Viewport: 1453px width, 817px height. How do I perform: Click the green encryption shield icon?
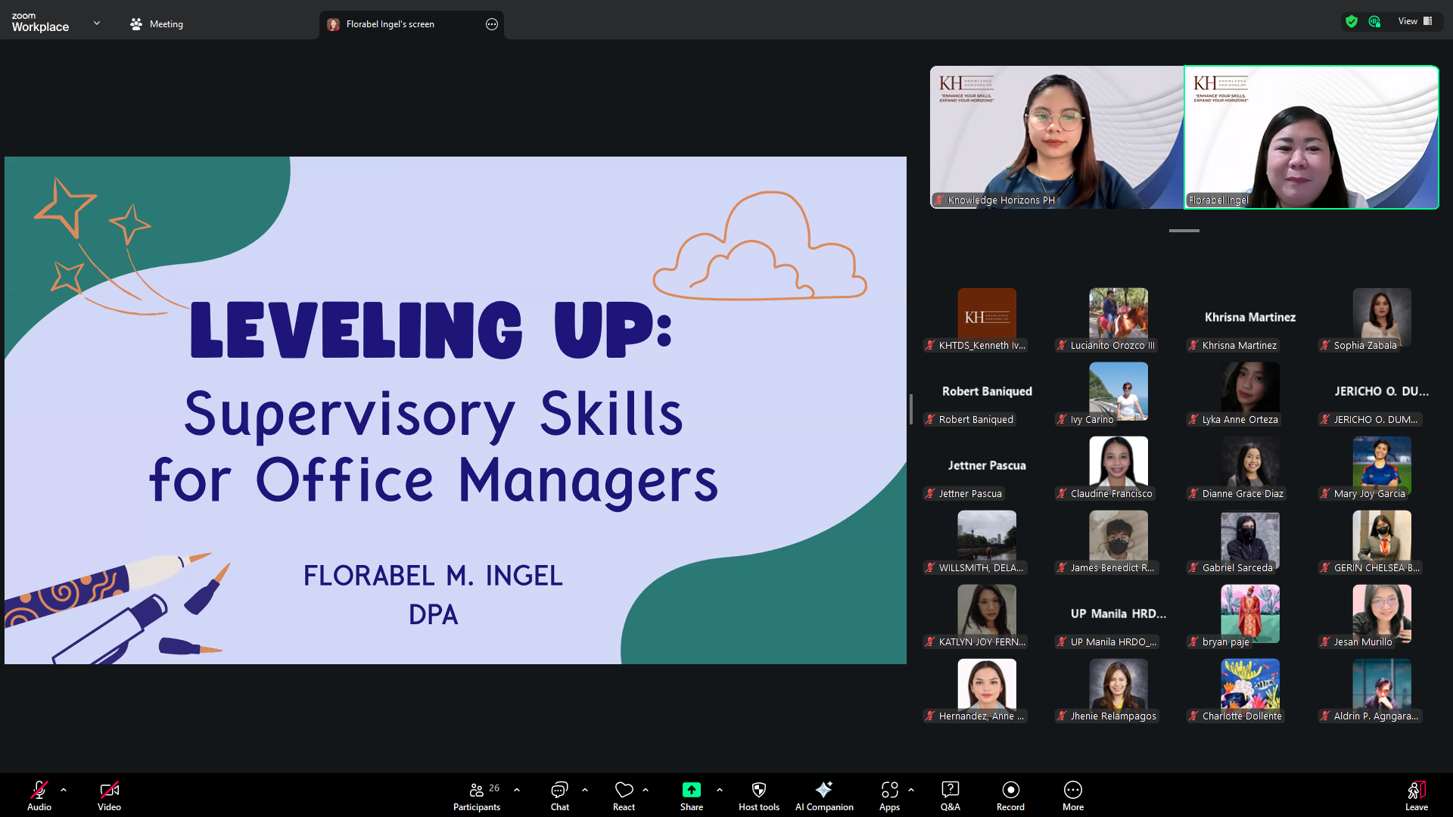1352,21
